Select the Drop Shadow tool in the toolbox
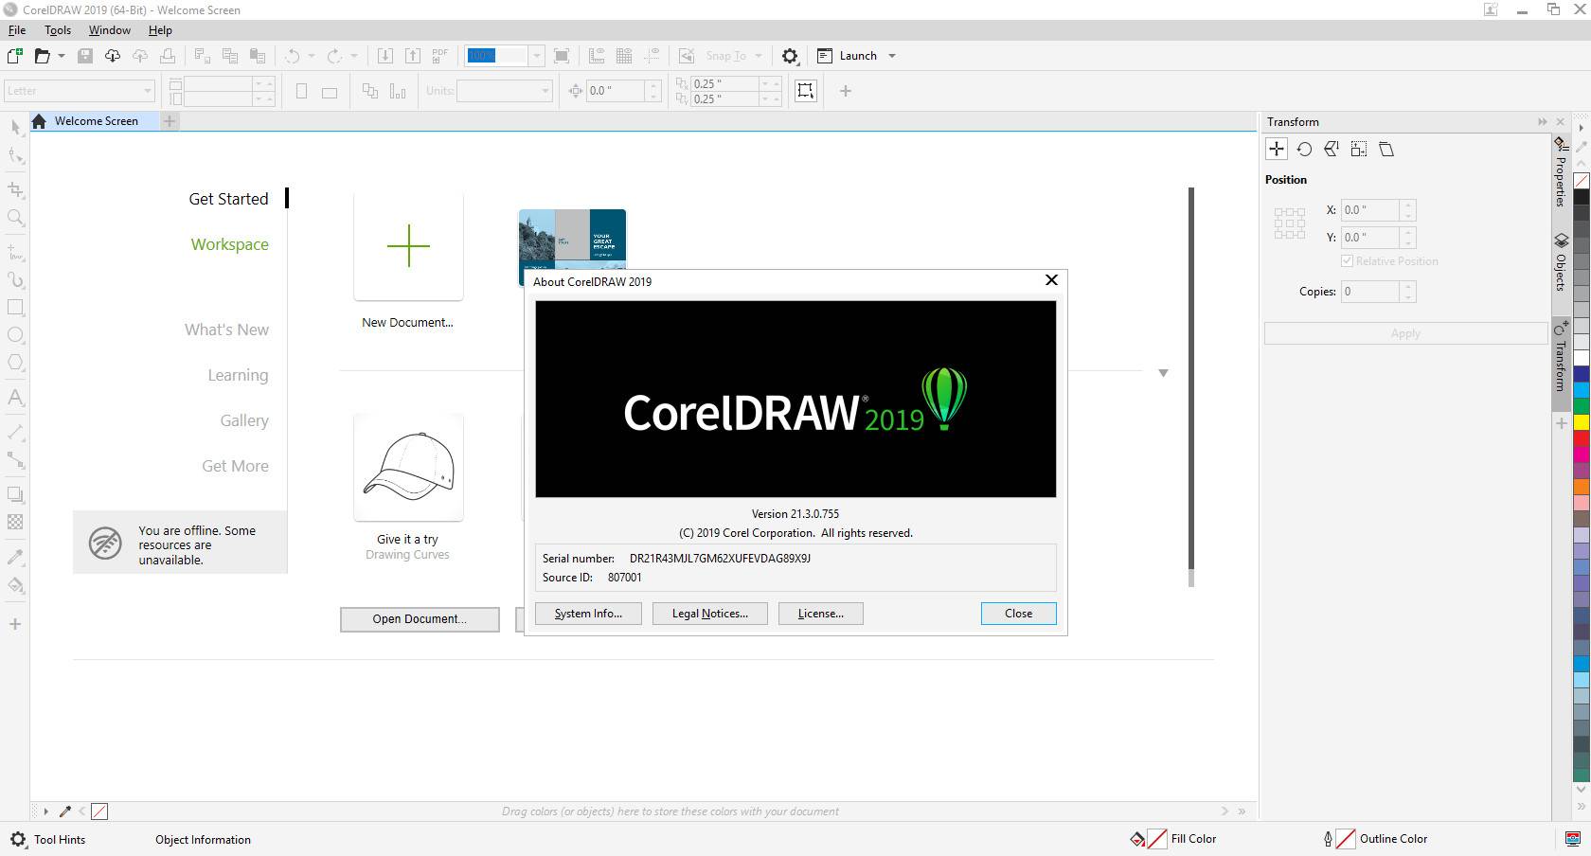Viewport: 1591px width, 856px height. [x=15, y=493]
